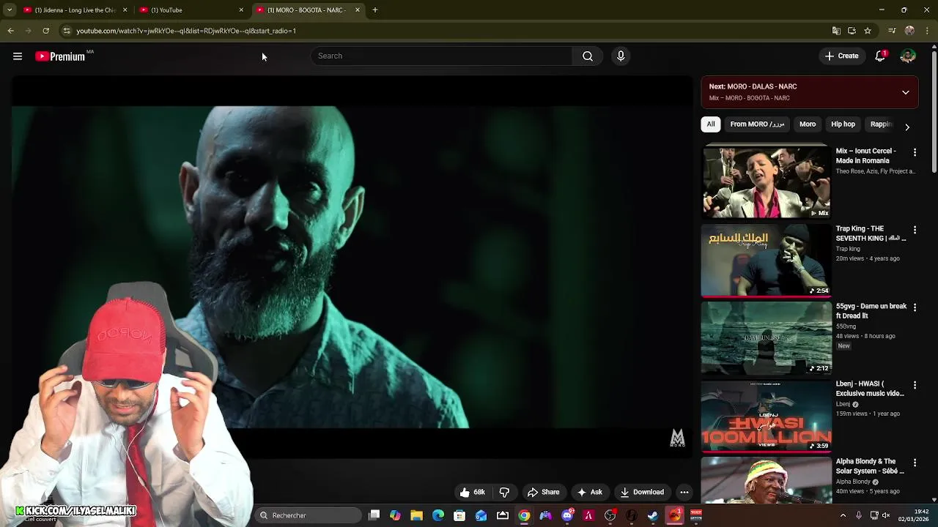Click the taskbar volume muted icon
The image size is (938, 527).
coord(887,515)
